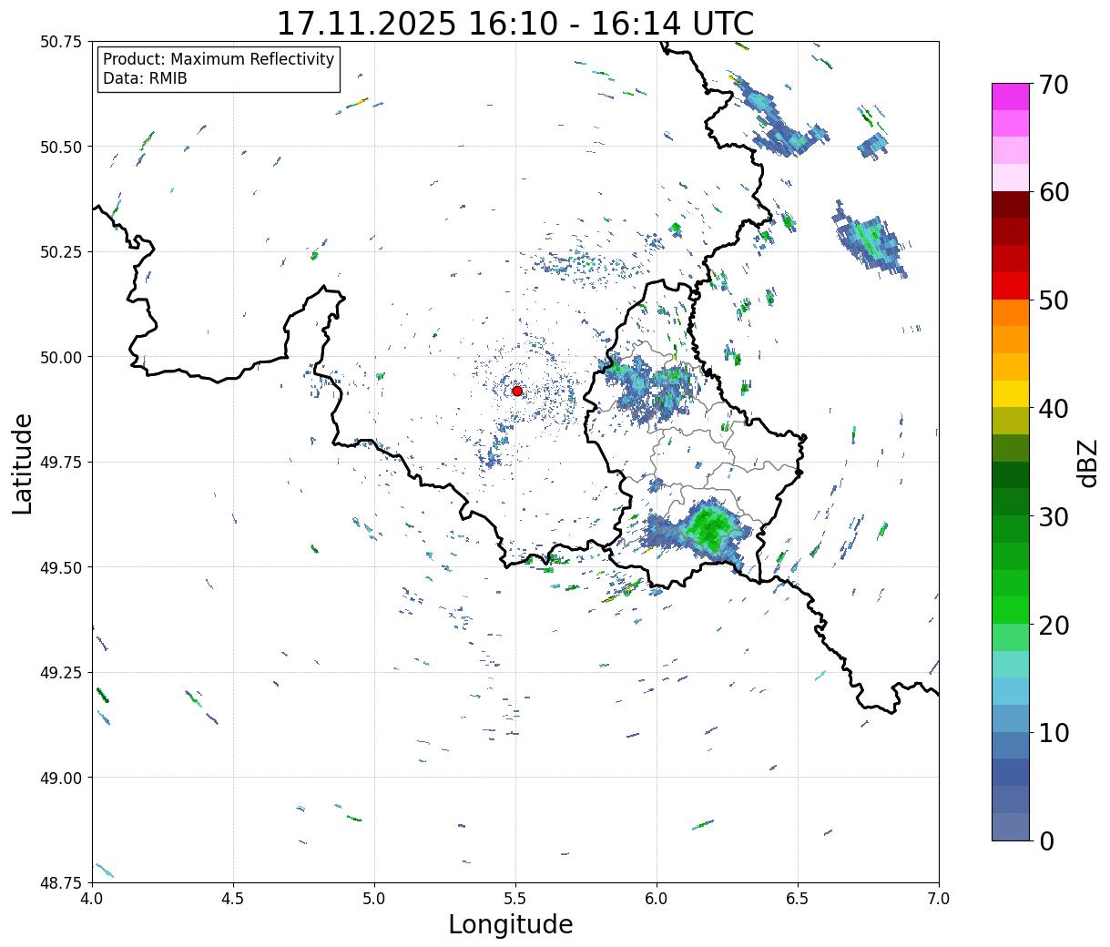Click the dark maroon colorbar band below 60
Image resolution: width=1110 pixels, height=947 pixels.
(1011, 204)
